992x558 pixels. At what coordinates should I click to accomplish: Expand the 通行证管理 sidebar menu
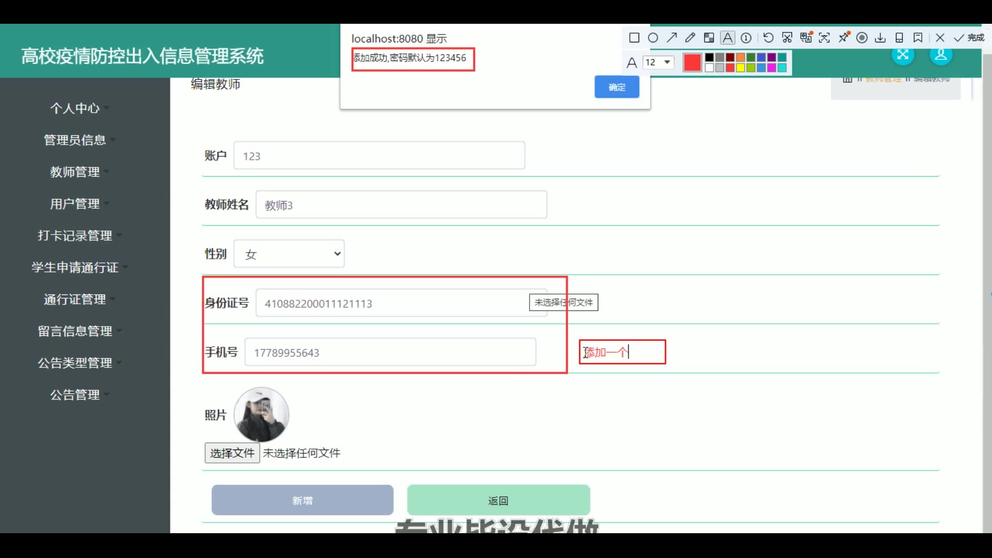pyautogui.click(x=80, y=299)
